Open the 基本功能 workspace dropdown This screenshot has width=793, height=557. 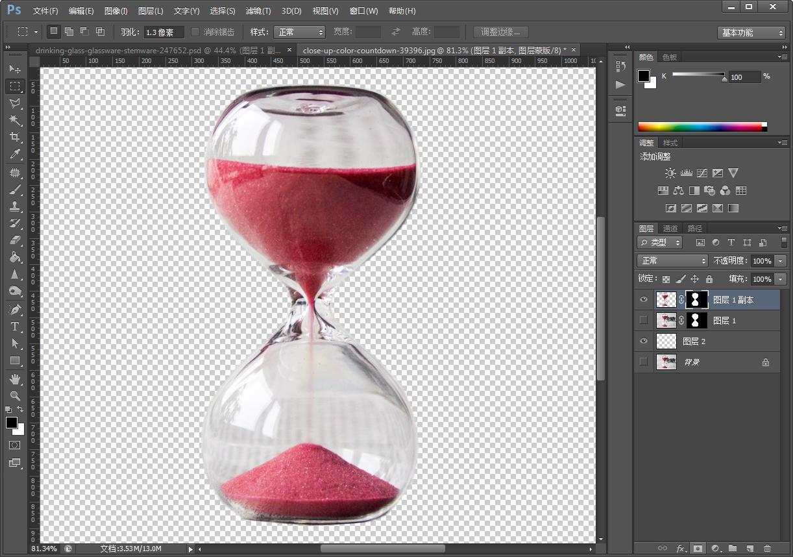point(751,32)
